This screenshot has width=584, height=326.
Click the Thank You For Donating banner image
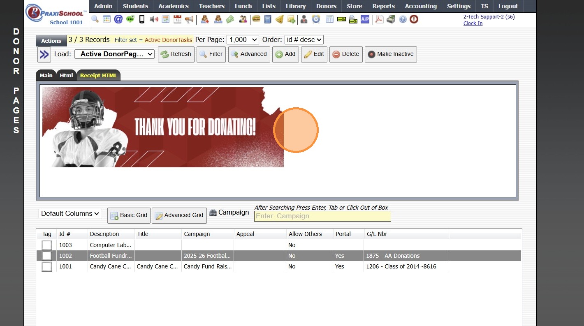(163, 127)
